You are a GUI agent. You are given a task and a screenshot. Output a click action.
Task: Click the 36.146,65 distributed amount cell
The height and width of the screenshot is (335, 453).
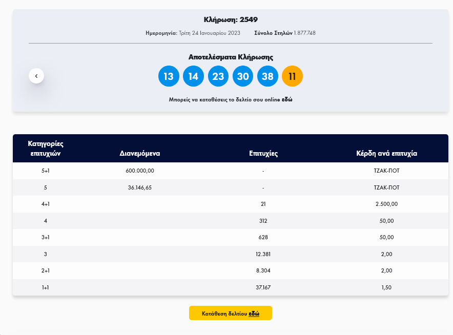(x=140, y=187)
